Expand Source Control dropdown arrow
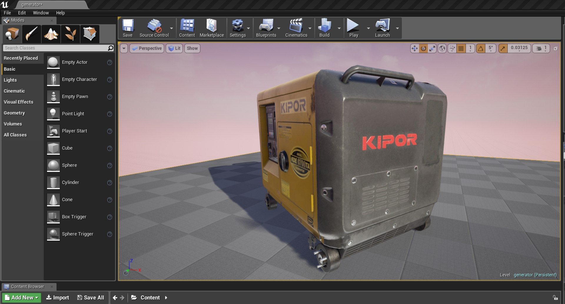Screen dimensions: 565x304 click(172, 28)
